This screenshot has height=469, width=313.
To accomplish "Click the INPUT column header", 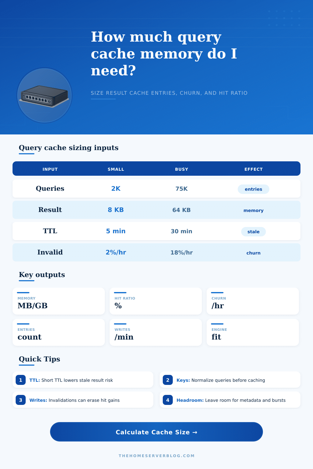I will point(50,169).
